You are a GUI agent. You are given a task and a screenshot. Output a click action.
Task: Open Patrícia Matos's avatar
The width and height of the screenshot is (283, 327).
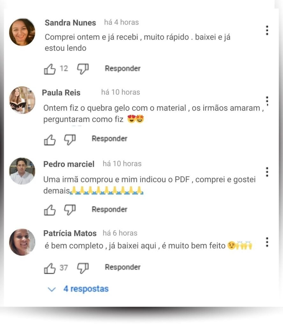[22, 242]
